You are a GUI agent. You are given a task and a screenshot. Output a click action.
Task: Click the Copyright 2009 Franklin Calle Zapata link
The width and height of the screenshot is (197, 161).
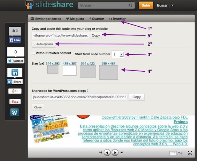144,117
